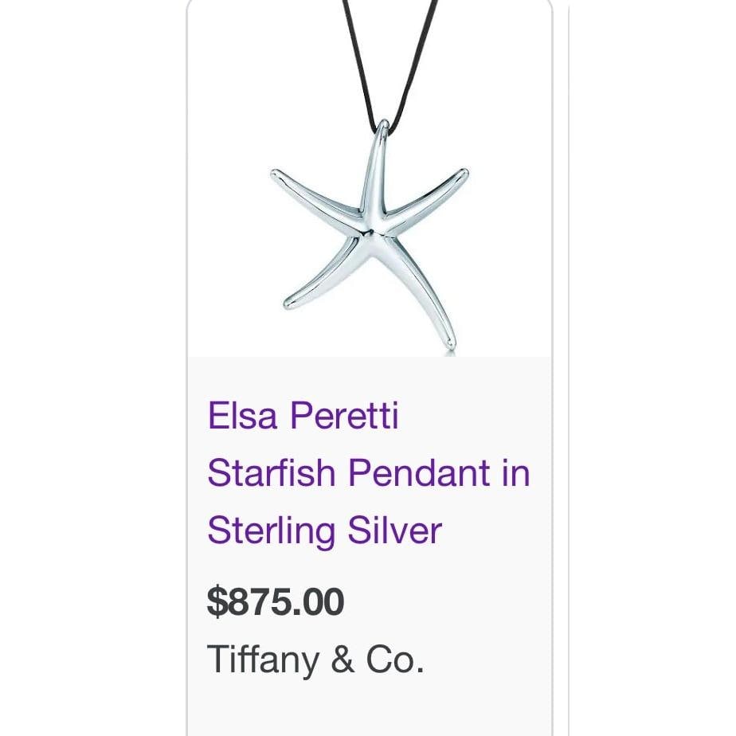Click the word "Pendant" in the title
This screenshot has height=736, width=736.
coord(420,472)
